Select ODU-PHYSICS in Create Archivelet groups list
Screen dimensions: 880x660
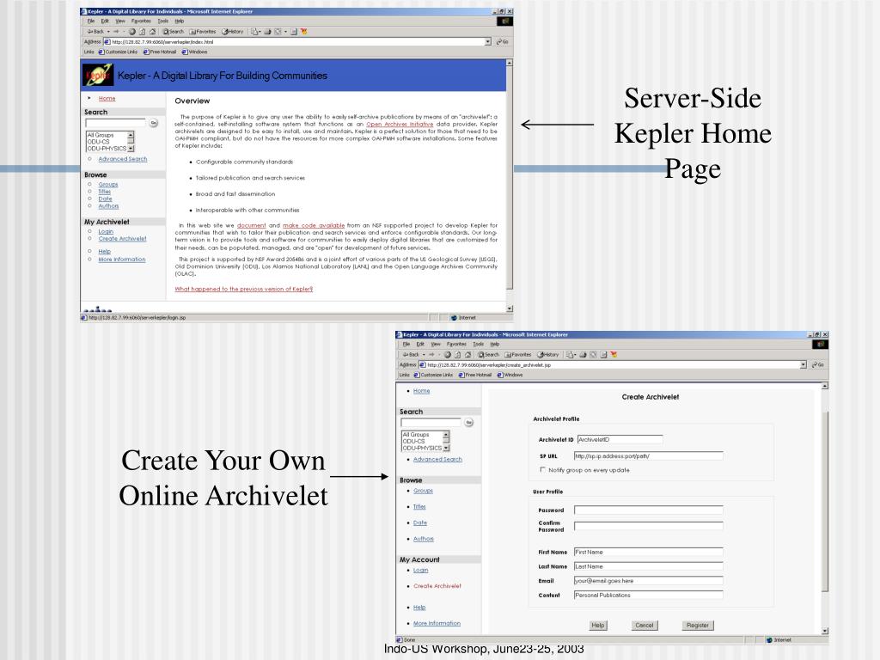422,448
